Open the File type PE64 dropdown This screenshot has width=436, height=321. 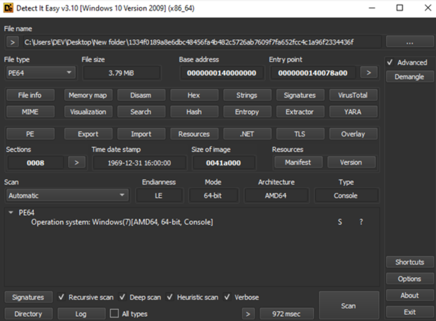pyautogui.click(x=40, y=73)
